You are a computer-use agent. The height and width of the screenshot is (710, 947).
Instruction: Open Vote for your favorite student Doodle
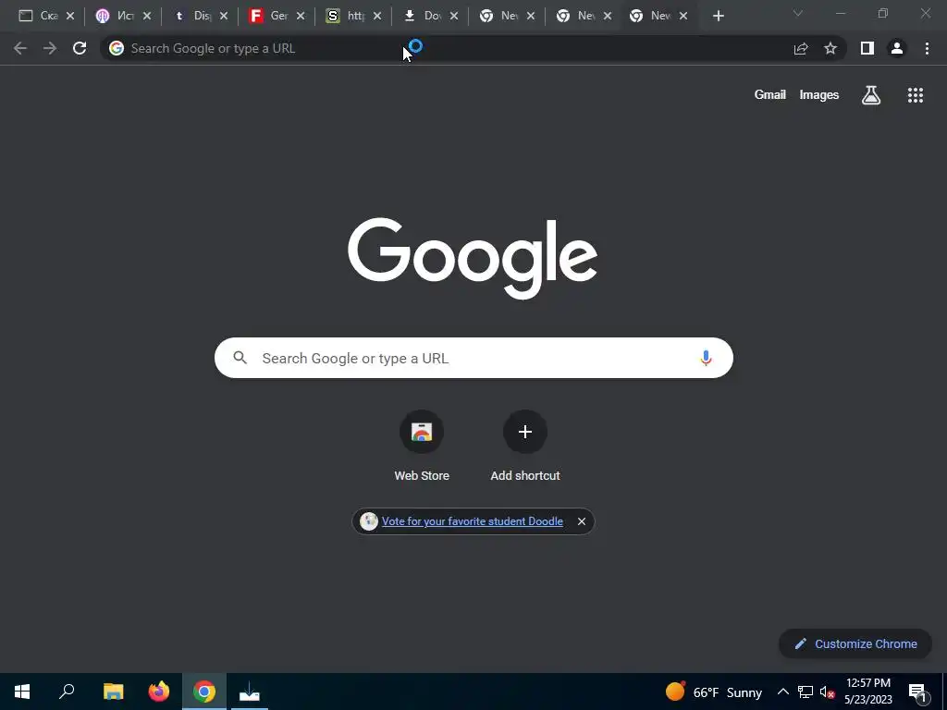pyautogui.click(x=473, y=521)
